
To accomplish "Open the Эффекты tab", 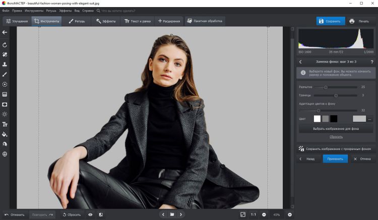I will pos(106,21).
